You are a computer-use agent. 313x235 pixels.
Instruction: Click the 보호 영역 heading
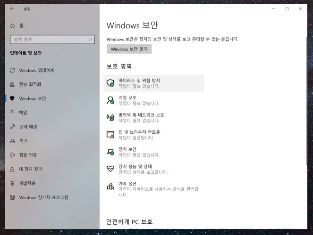[119, 66]
